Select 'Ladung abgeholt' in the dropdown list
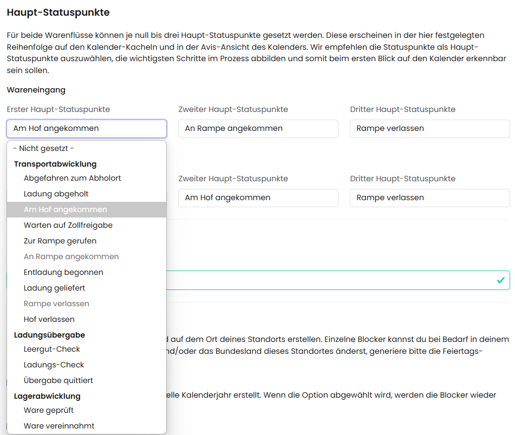This screenshot has height=435, width=515. point(56,194)
